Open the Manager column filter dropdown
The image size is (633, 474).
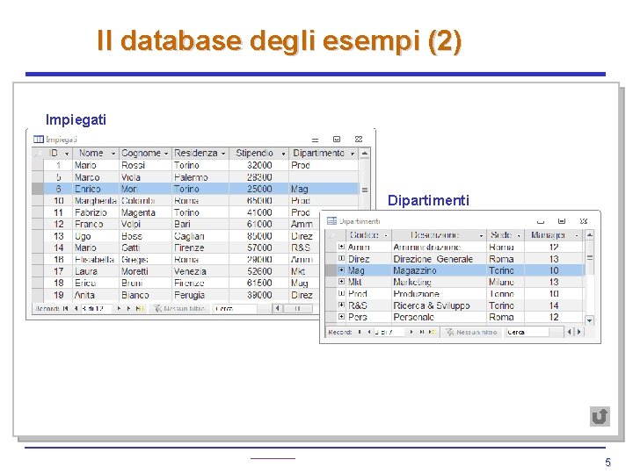pyautogui.click(x=577, y=235)
